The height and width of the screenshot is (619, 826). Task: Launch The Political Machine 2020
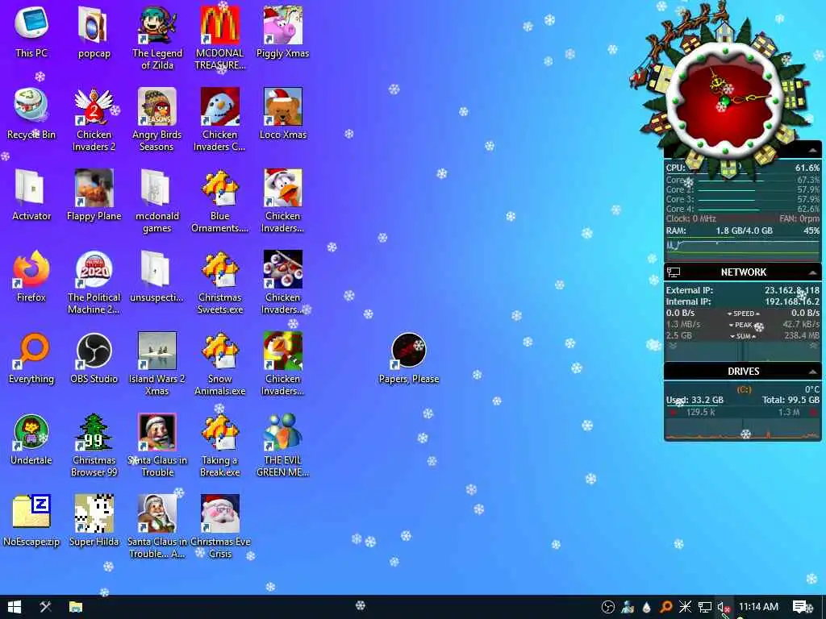(94, 283)
